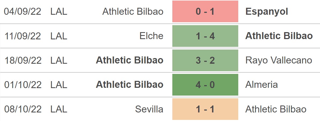Select the 11/09/22 date cell
Image resolution: width=320 pixels, height=121 pixels.
(23, 36)
